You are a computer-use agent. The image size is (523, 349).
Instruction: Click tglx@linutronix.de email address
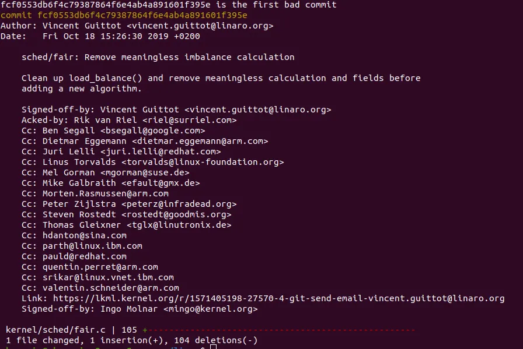(179, 225)
